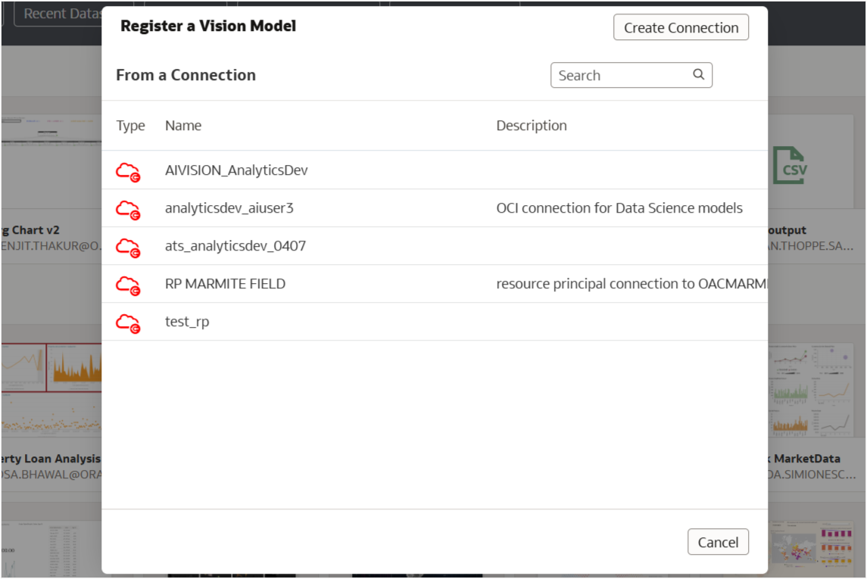Click the cloud icon for ats_analyticsdev_0407
Image resolution: width=867 pixels, height=579 pixels.
[x=129, y=246]
